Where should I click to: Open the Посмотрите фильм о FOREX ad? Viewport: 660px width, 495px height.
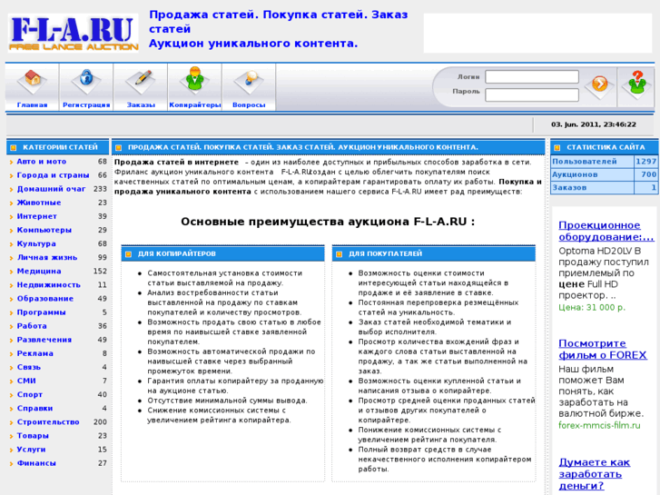(602, 350)
